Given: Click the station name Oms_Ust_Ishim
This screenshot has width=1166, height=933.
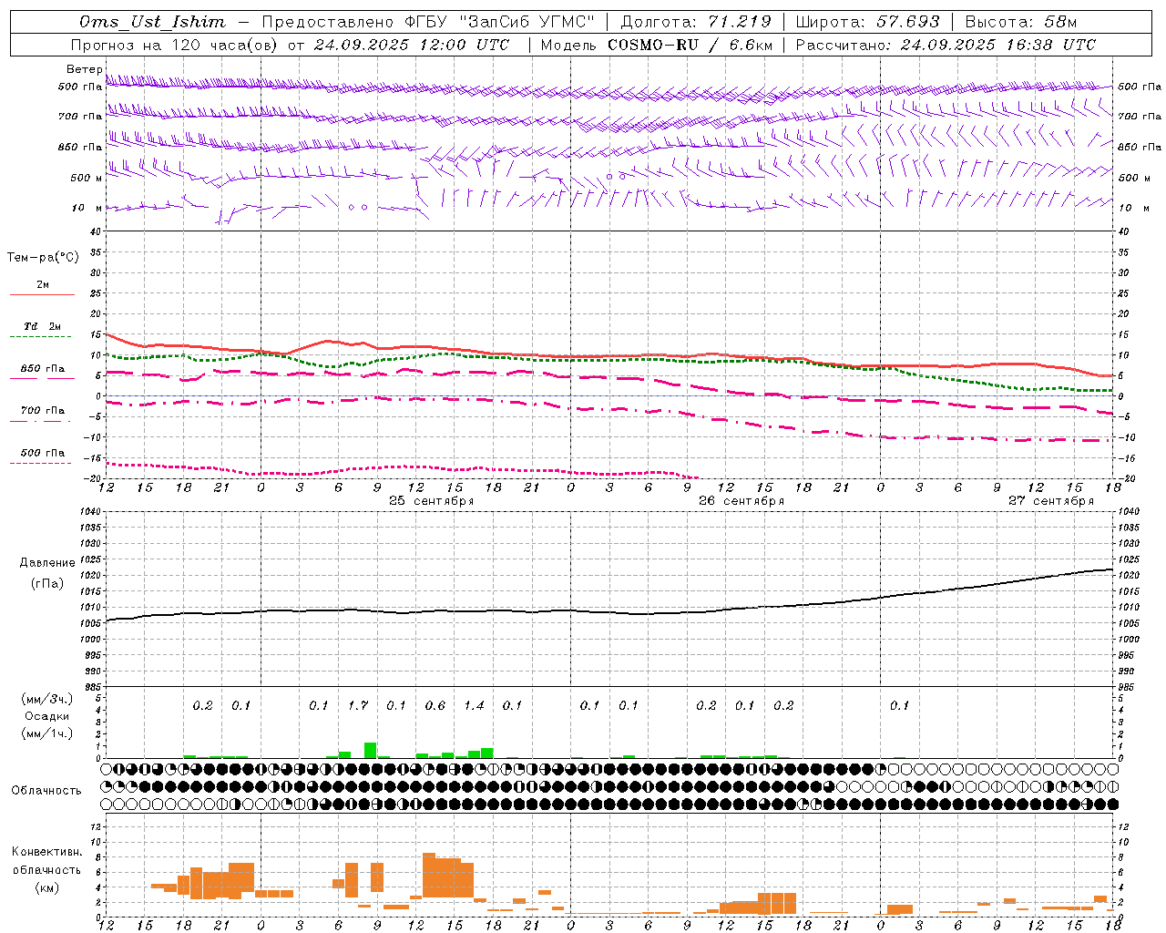Looking at the screenshot, I should click(152, 22).
